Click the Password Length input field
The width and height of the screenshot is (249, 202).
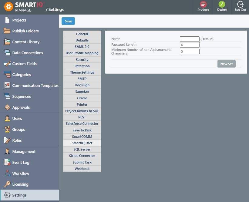tap(190, 45)
